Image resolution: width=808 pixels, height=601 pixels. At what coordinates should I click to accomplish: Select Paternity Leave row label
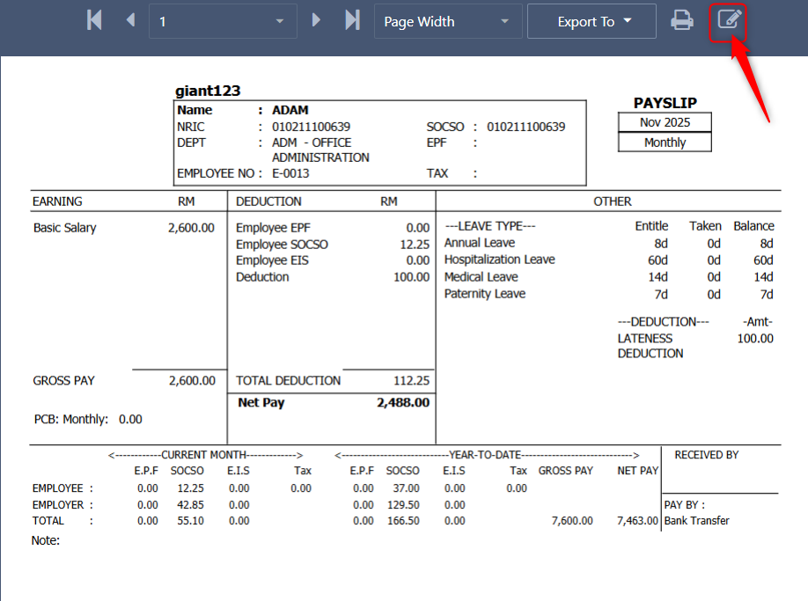tap(485, 294)
